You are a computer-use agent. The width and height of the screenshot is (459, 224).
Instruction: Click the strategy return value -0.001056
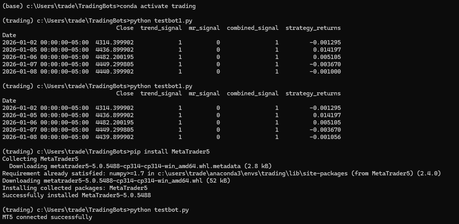pos(325,137)
